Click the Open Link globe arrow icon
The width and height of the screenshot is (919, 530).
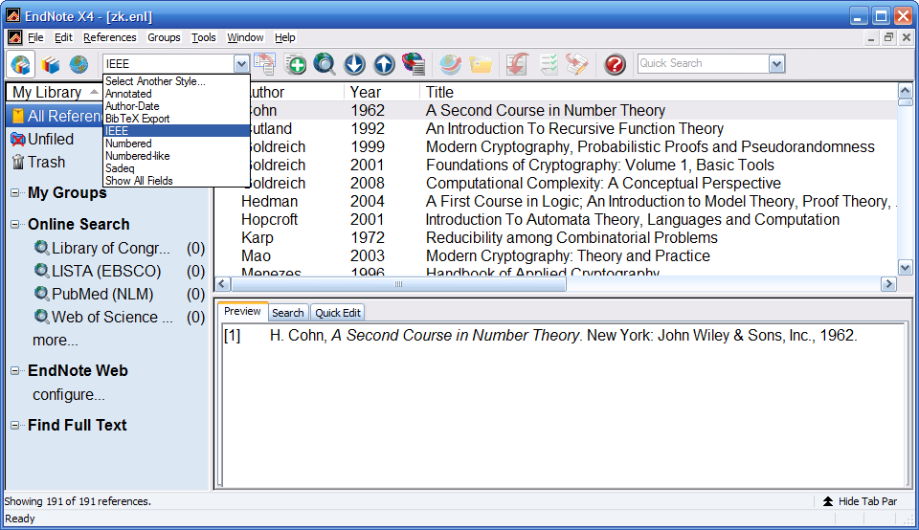coord(451,64)
